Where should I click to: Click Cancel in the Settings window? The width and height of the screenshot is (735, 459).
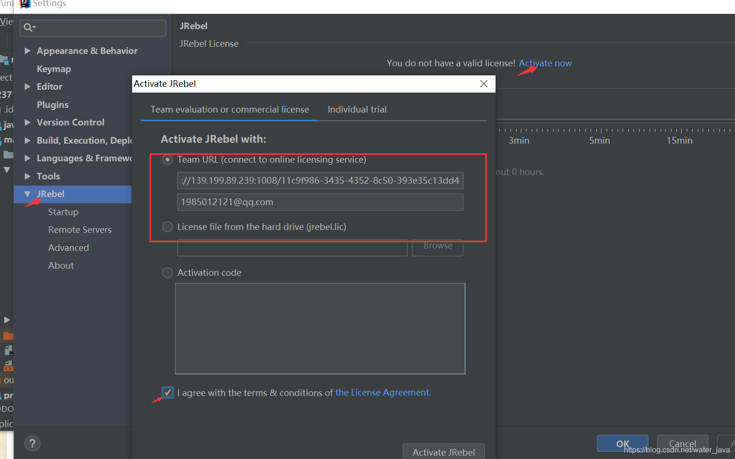point(683,443)
